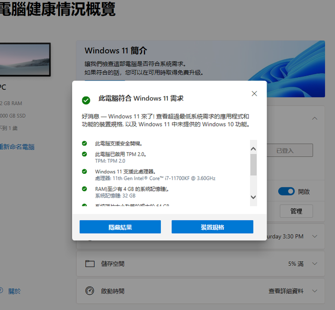Click the 已登入 button in background
Screen dimensions: 335x310
(x=290, y=151)
